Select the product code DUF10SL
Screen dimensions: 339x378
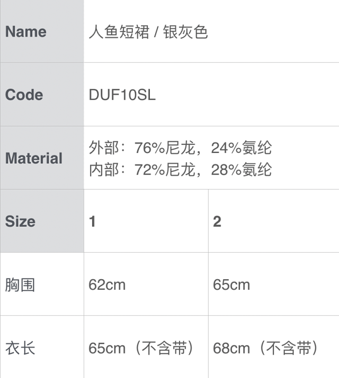coord(122,95)
